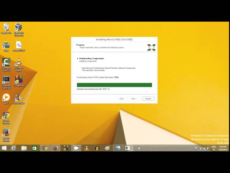Select the orange play-button desktop shortcut

(x=6, y=99)
